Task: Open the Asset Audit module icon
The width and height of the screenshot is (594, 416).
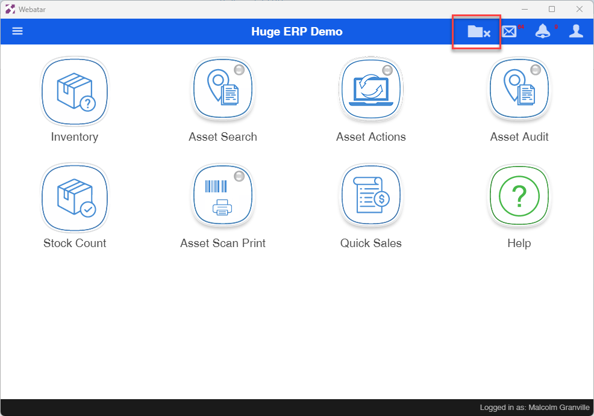Action: point(519,89)
